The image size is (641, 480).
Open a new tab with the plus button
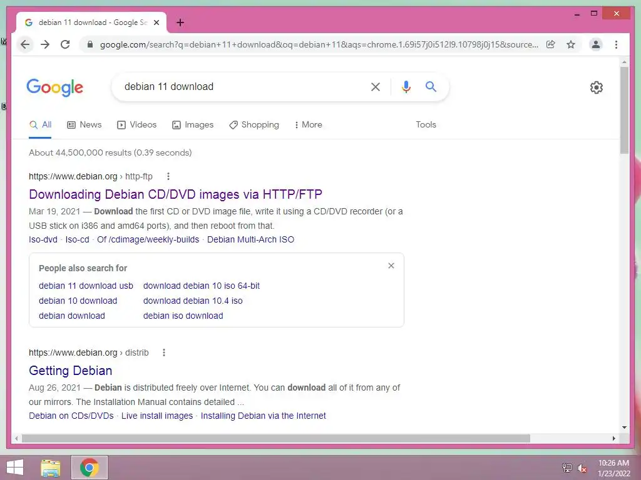point(180,23)
